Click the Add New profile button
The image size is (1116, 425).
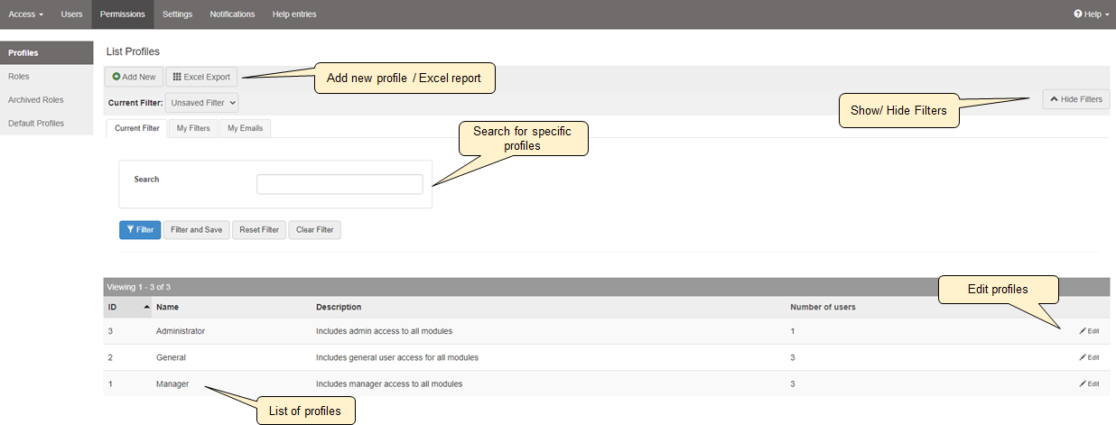134,77
